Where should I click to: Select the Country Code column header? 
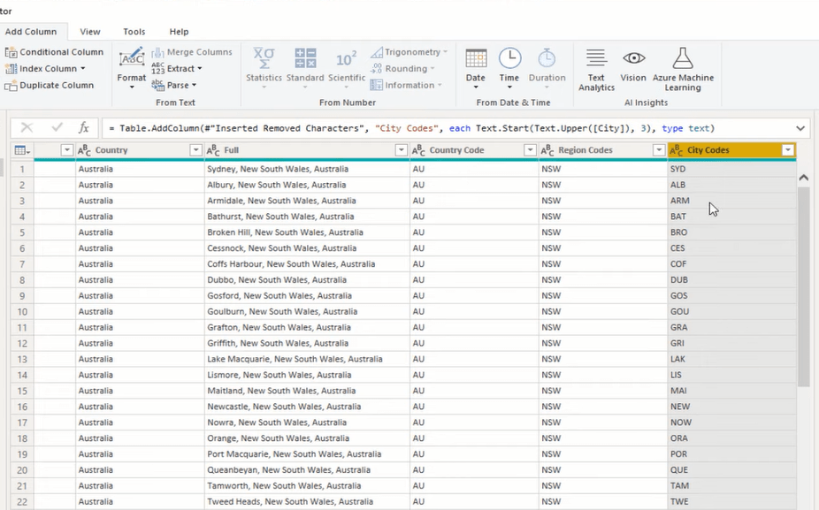pos(474,150)
